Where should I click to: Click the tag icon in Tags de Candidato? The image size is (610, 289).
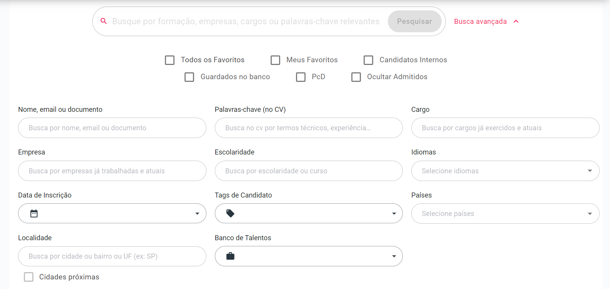[x=230, y=214]
